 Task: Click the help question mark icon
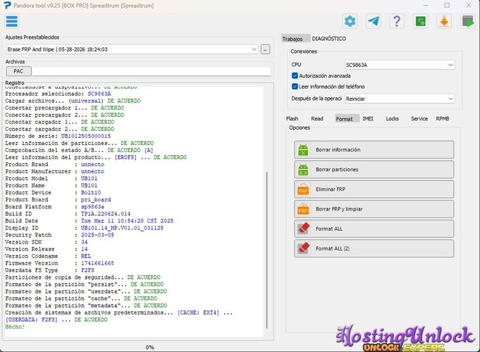tap(397, 21)
